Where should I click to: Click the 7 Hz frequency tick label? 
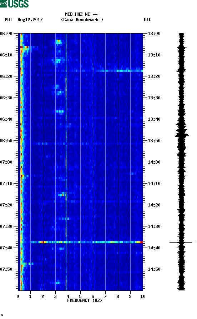(105, 296)
